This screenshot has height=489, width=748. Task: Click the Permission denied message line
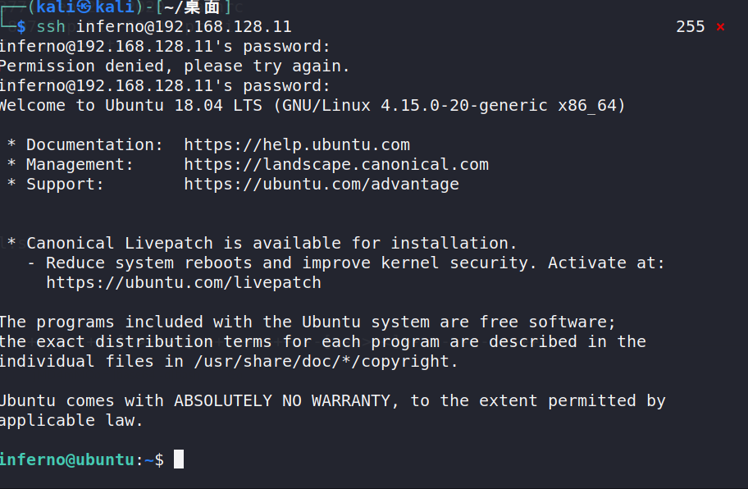[x=175, y=66]
